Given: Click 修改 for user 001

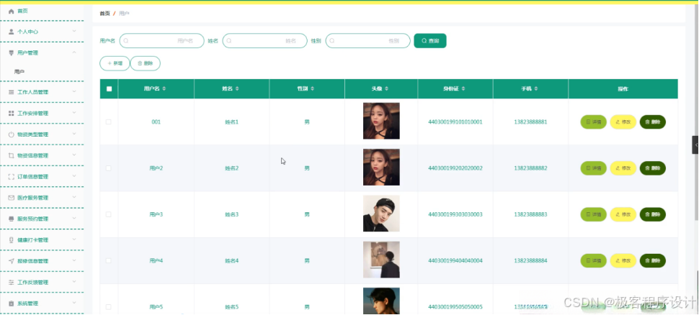Looking at the screenshot, I should coord(623,122).
